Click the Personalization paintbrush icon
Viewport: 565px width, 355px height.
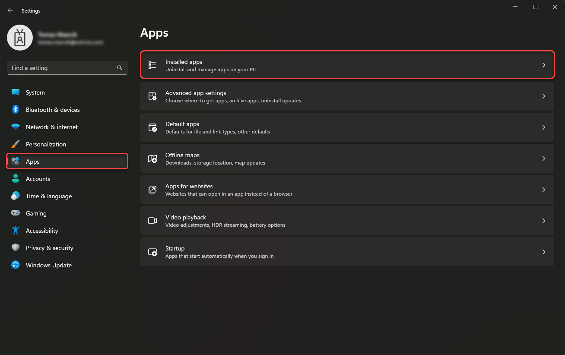(x=16, y=144)
